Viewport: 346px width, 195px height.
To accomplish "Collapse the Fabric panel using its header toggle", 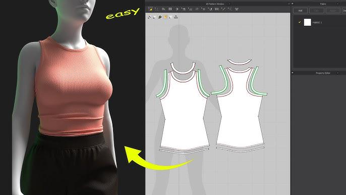I will point(293,4).
